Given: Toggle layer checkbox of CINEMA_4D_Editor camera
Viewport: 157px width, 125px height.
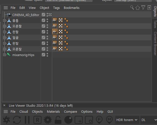Looking at the screenshot, I should click(x=43, y=15).
